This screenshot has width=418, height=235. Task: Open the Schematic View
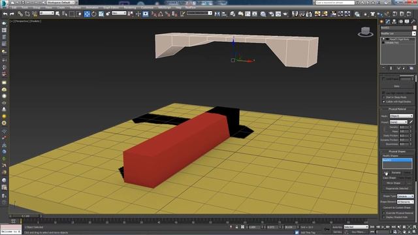click(x=255, y=14)
